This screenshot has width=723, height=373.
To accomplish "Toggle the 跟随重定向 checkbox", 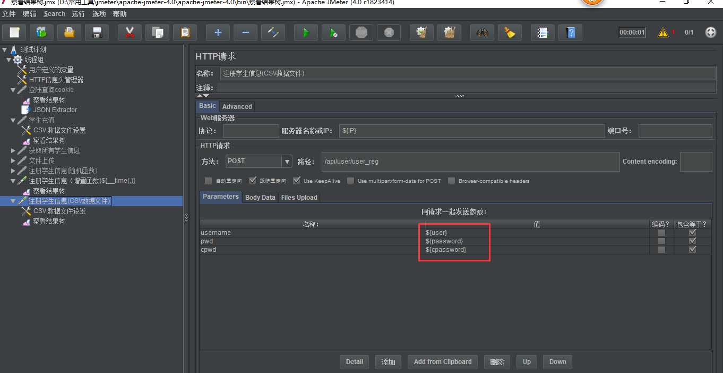I will click(253, 181).
